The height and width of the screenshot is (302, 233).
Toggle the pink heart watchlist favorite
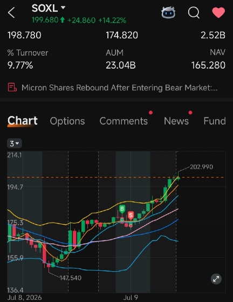[x=218, y=12]
